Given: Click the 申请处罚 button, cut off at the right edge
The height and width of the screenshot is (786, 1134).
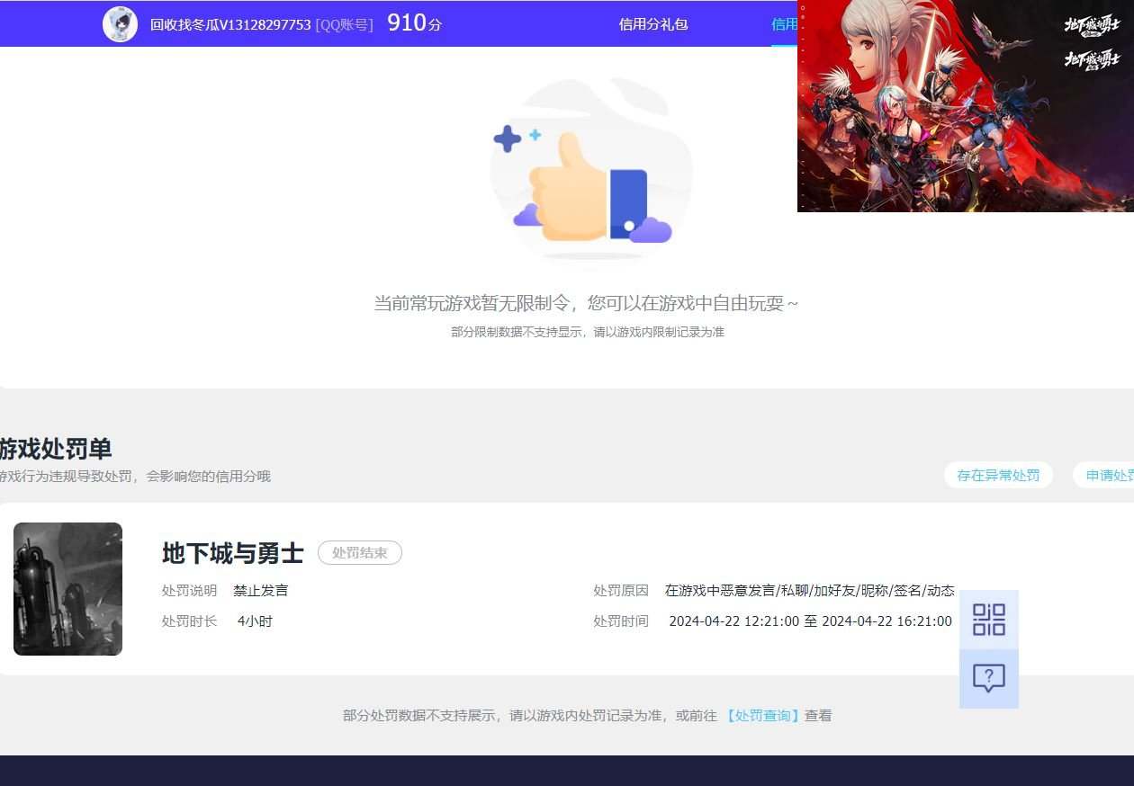Looking at the screenshot, I should tap(1103, 475).
